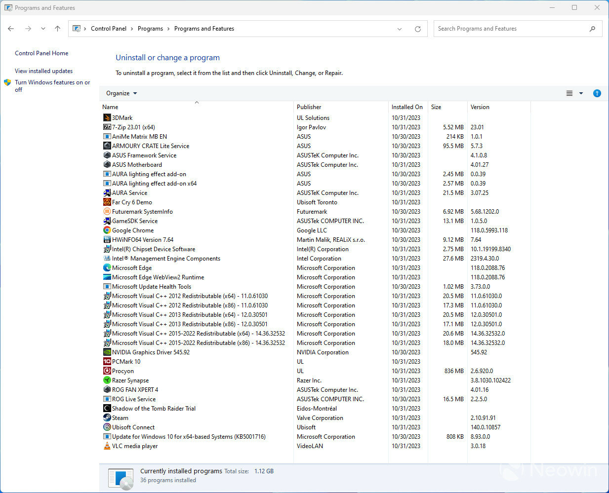Image resolution: width=609 pixels, height=493 pixels.
Task: Select Microsoft Update Health Tools entry
Action: pos(316,286)
